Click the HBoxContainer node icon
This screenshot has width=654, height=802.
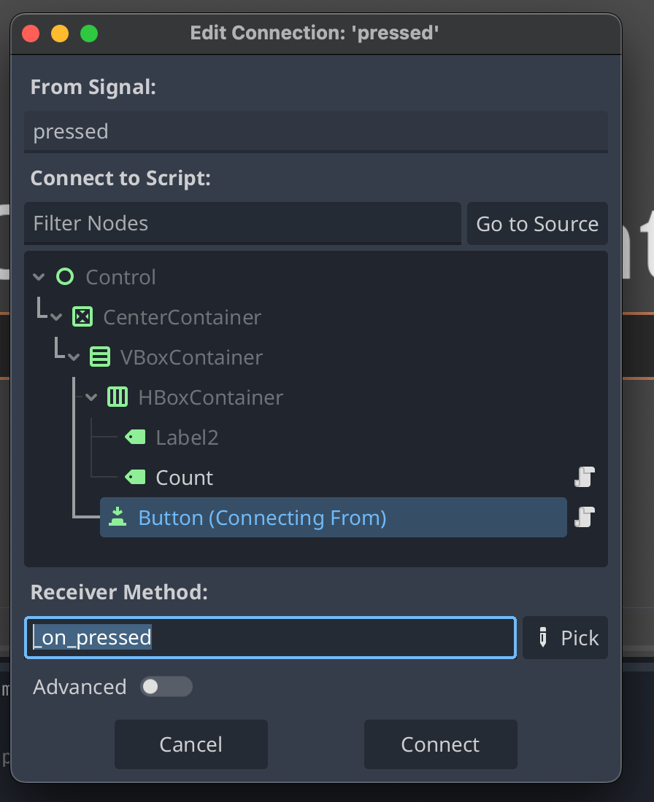(118, 397)
